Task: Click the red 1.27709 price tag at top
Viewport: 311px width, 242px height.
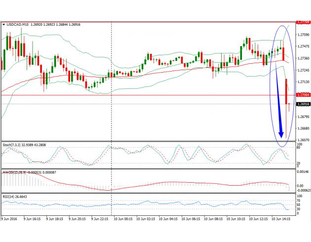Action: coord(303,22)
